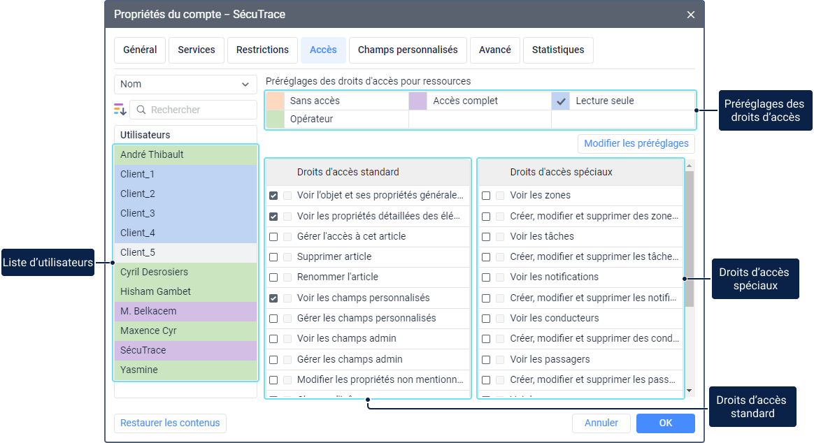The width and height of the screenshot is (814, 443).
Task: Enable 'Voir les zones' checkbox
Action: coord(486,196)
